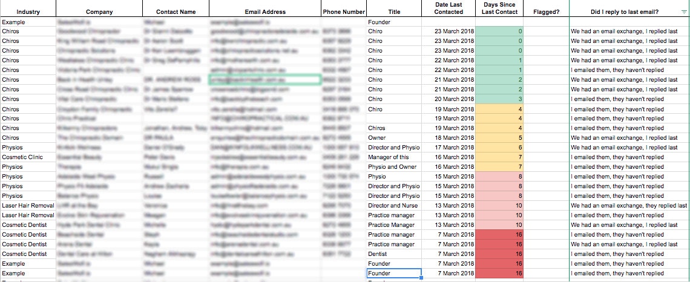This screenshot has width=690, height=282.
Task: Select the '17 March 2018' date cell
Action: [x=448, y=148]
